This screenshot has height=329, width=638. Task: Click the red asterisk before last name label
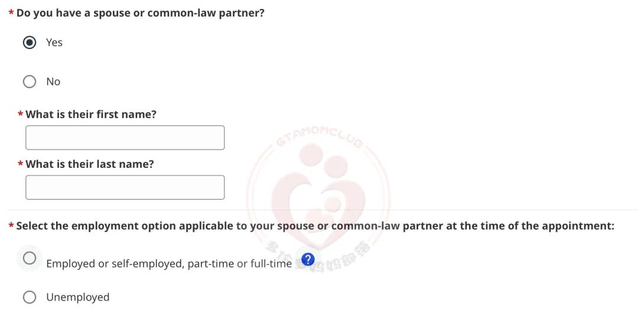pyautogui.click(x=21, y=165)
